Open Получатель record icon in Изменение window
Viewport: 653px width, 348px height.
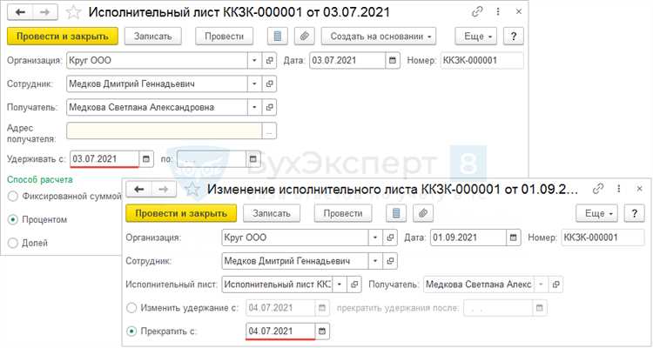point(556,284)
